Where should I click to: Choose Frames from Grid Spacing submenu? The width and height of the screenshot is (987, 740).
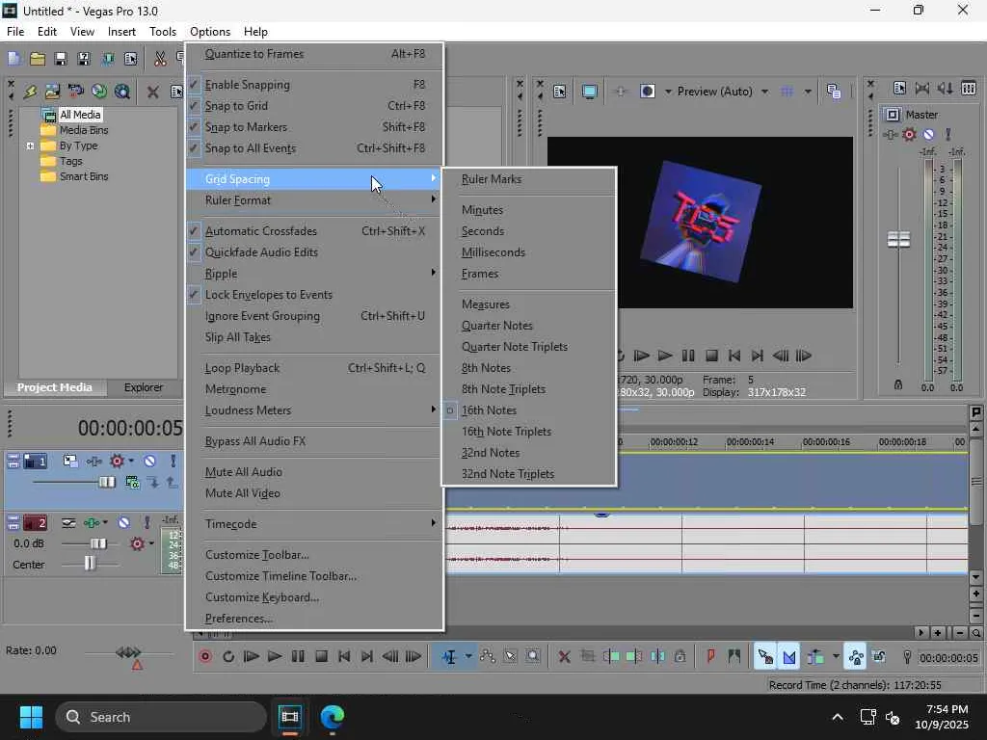480,274
